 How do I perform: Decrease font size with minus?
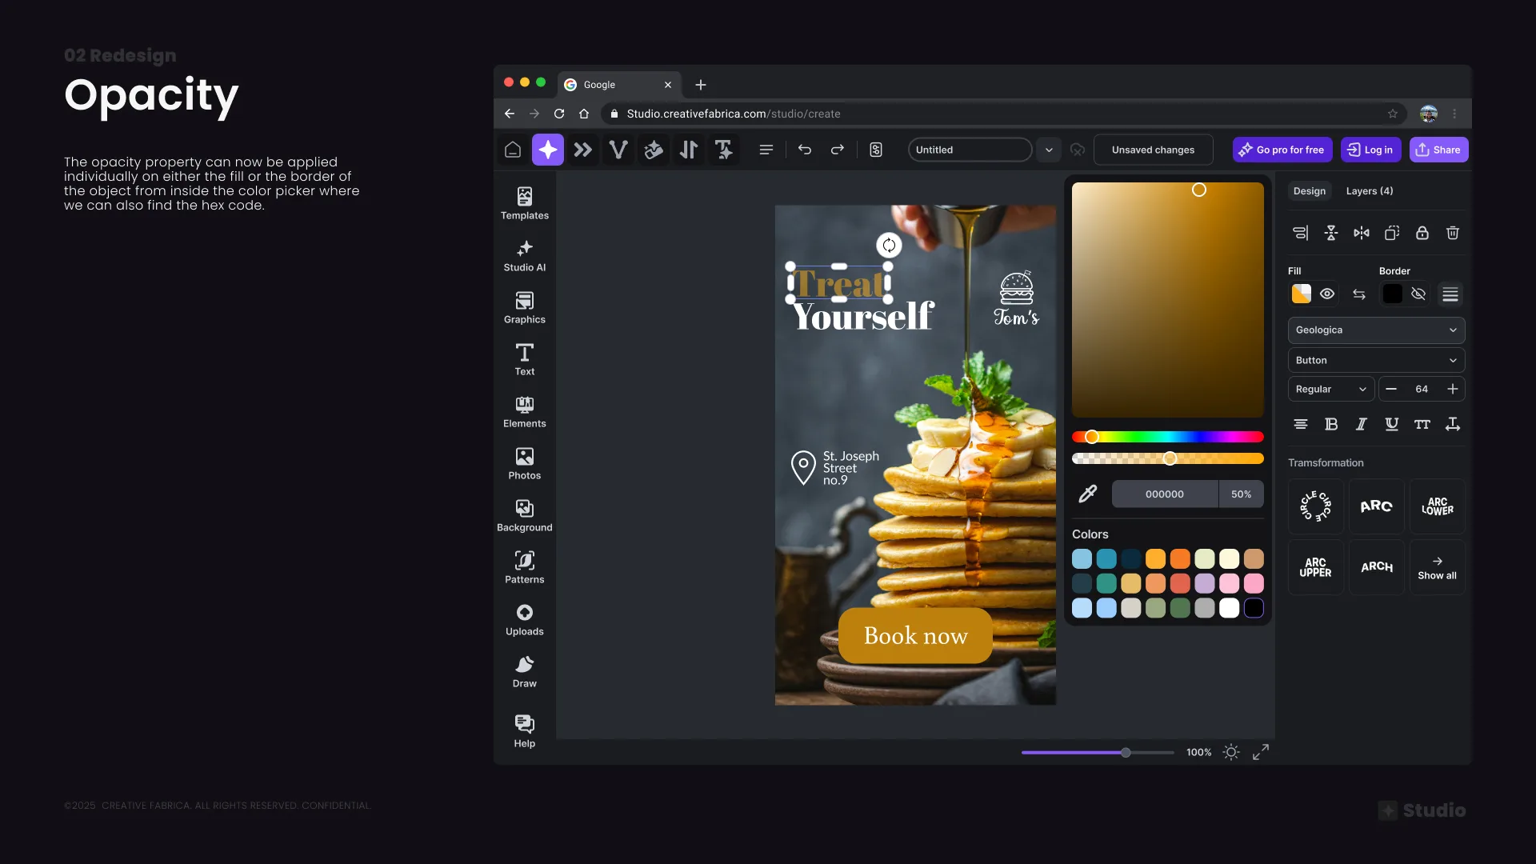(x=1391, y=389)
